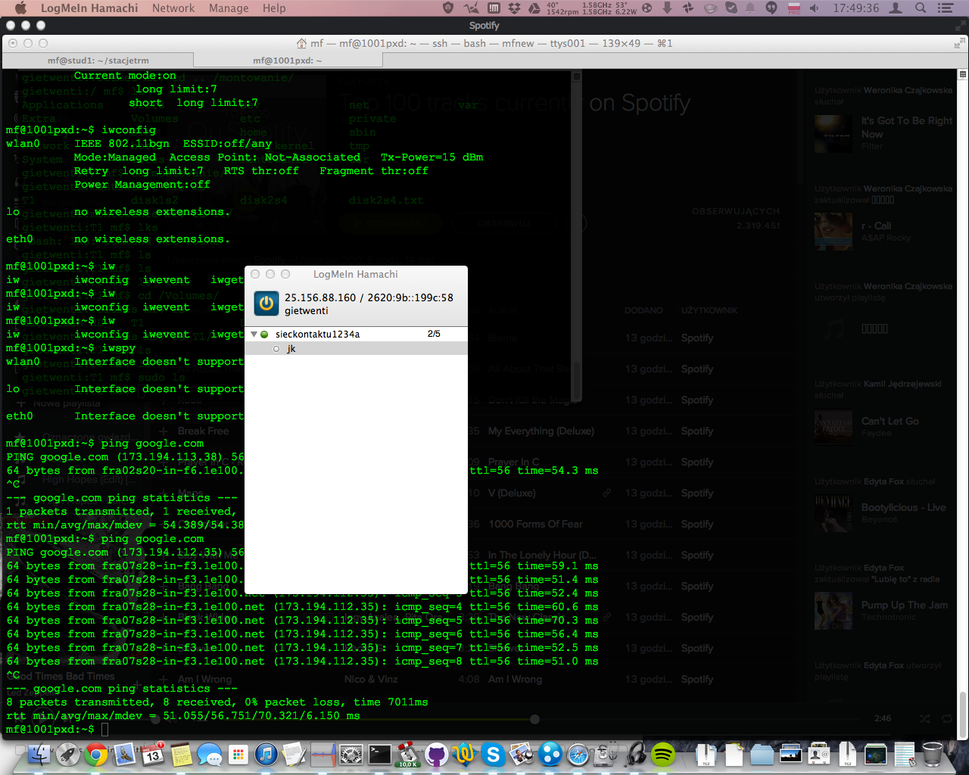
Task: Toggle repeat in Spotify
Action: tap(947, 718)
